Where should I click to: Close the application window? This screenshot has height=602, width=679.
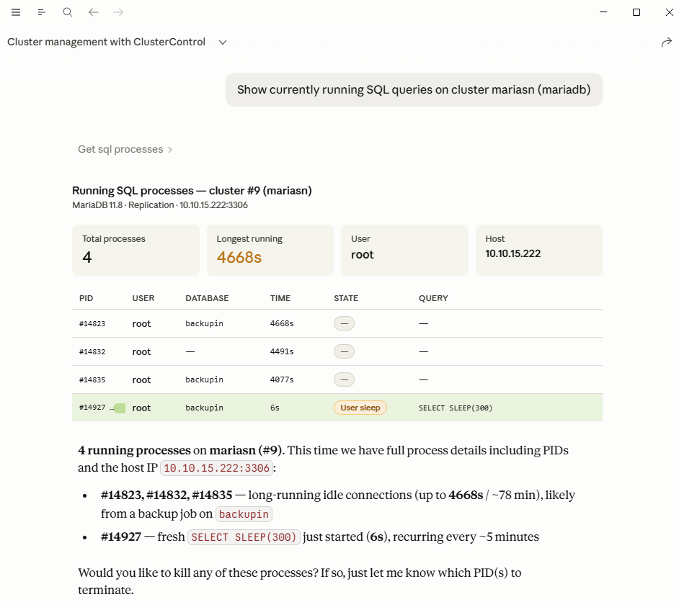click(x=670, y=12)
